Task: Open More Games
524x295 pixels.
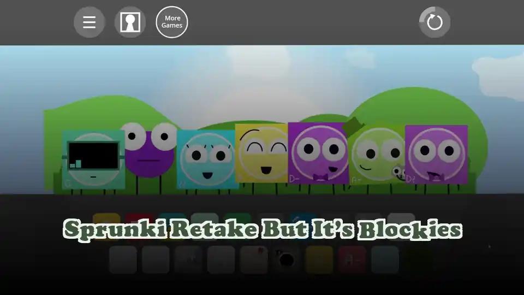Action: click(x=172, y=22)
